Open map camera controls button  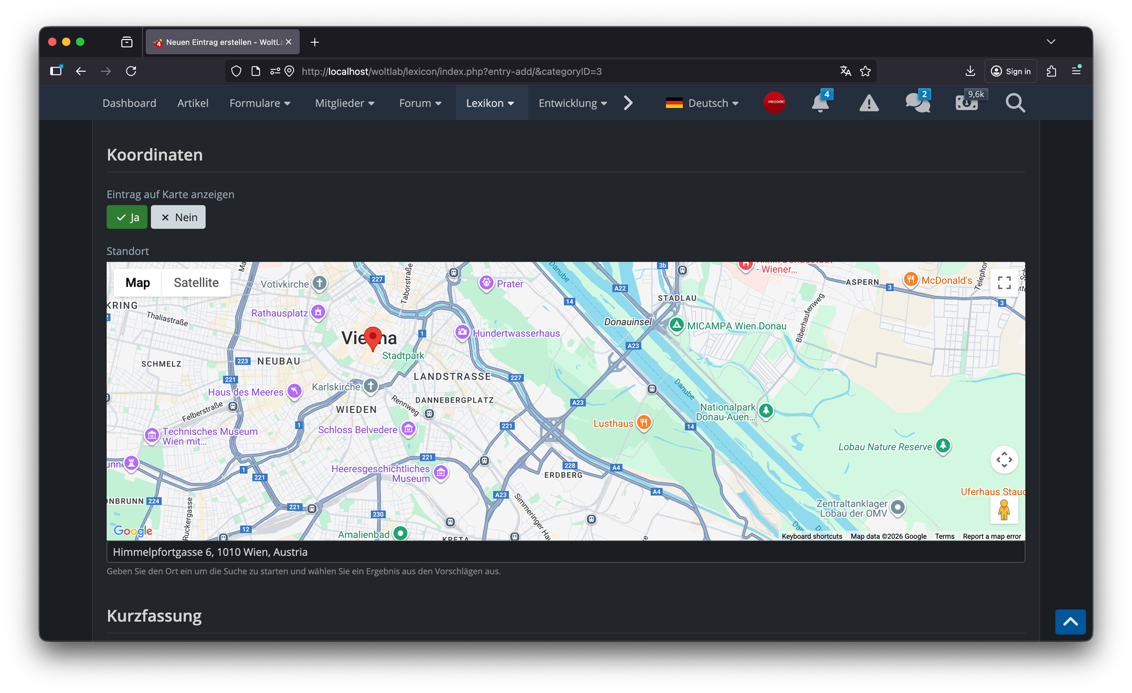click(1004, 460)
